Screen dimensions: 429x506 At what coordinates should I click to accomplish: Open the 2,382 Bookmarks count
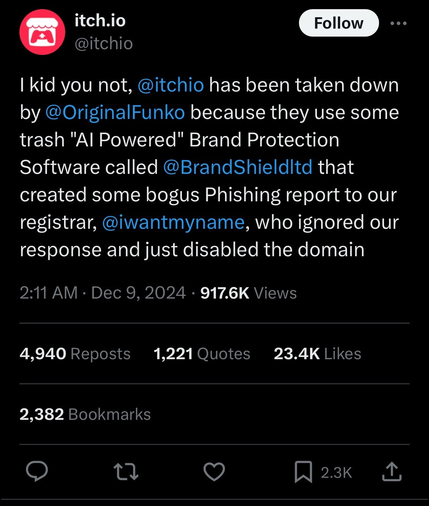coord(85,414)
